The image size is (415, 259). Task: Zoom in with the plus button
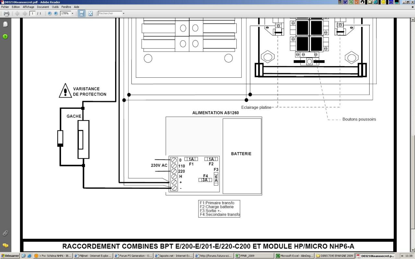56,14
